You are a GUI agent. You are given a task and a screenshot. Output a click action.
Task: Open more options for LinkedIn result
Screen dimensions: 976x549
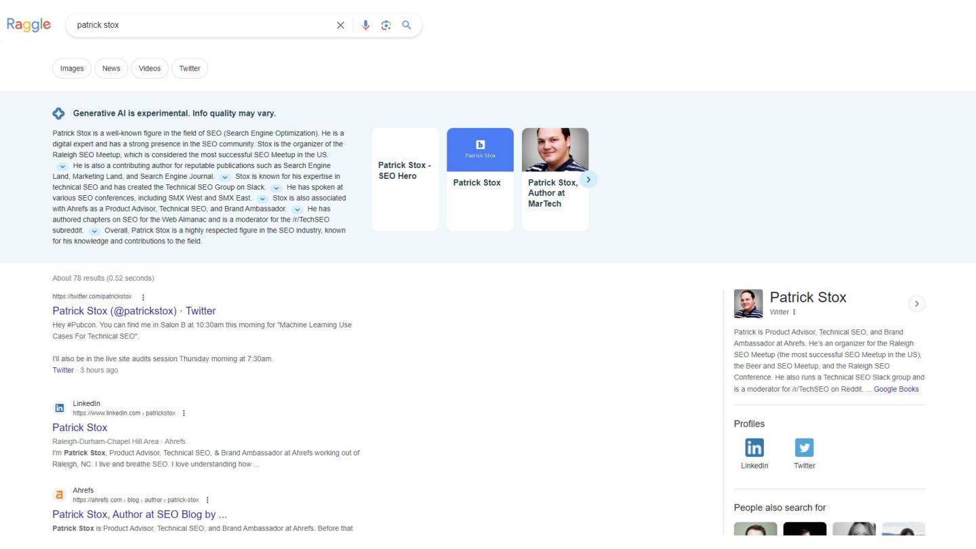[x=184, y=413]
